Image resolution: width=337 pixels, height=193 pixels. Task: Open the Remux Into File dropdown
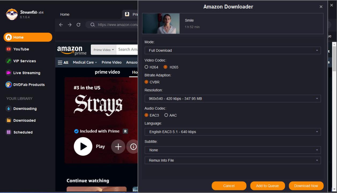pos(233,160)
